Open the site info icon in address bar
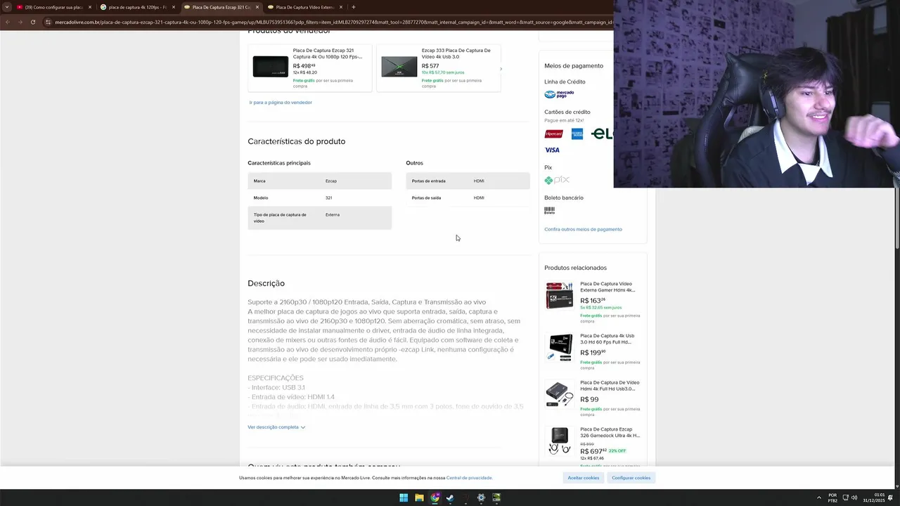The image size is (900, 506). pyautogui.click(x=48, y=22)
